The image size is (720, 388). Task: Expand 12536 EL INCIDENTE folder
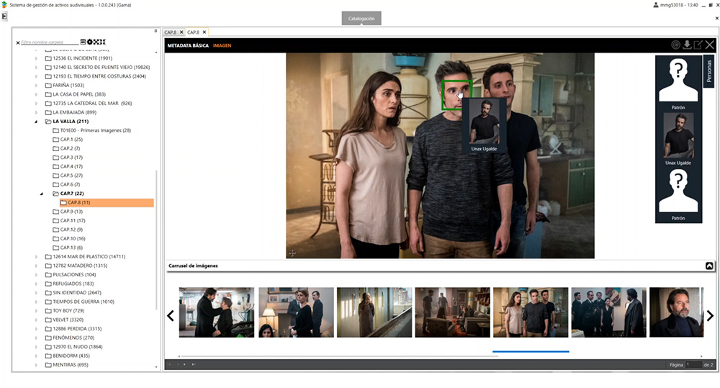36,58
